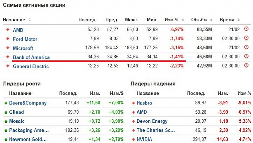Click green up arrow beside Deere&Company
Screen dimensions: 253x143
coord(6,103)
